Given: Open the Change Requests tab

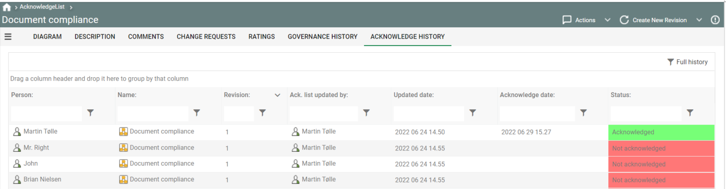Looking at the screenshot, I should point(206,37).
